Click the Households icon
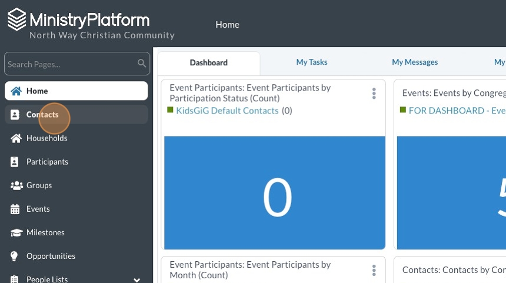This screenshot has width=506, height=283. tap(16, 138)
